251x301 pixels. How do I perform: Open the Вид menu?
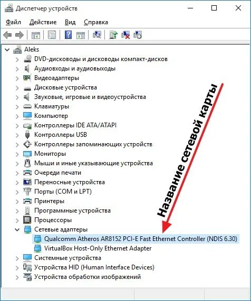70,22
